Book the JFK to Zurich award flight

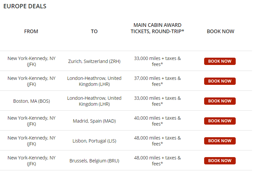(x=220, y=61)
